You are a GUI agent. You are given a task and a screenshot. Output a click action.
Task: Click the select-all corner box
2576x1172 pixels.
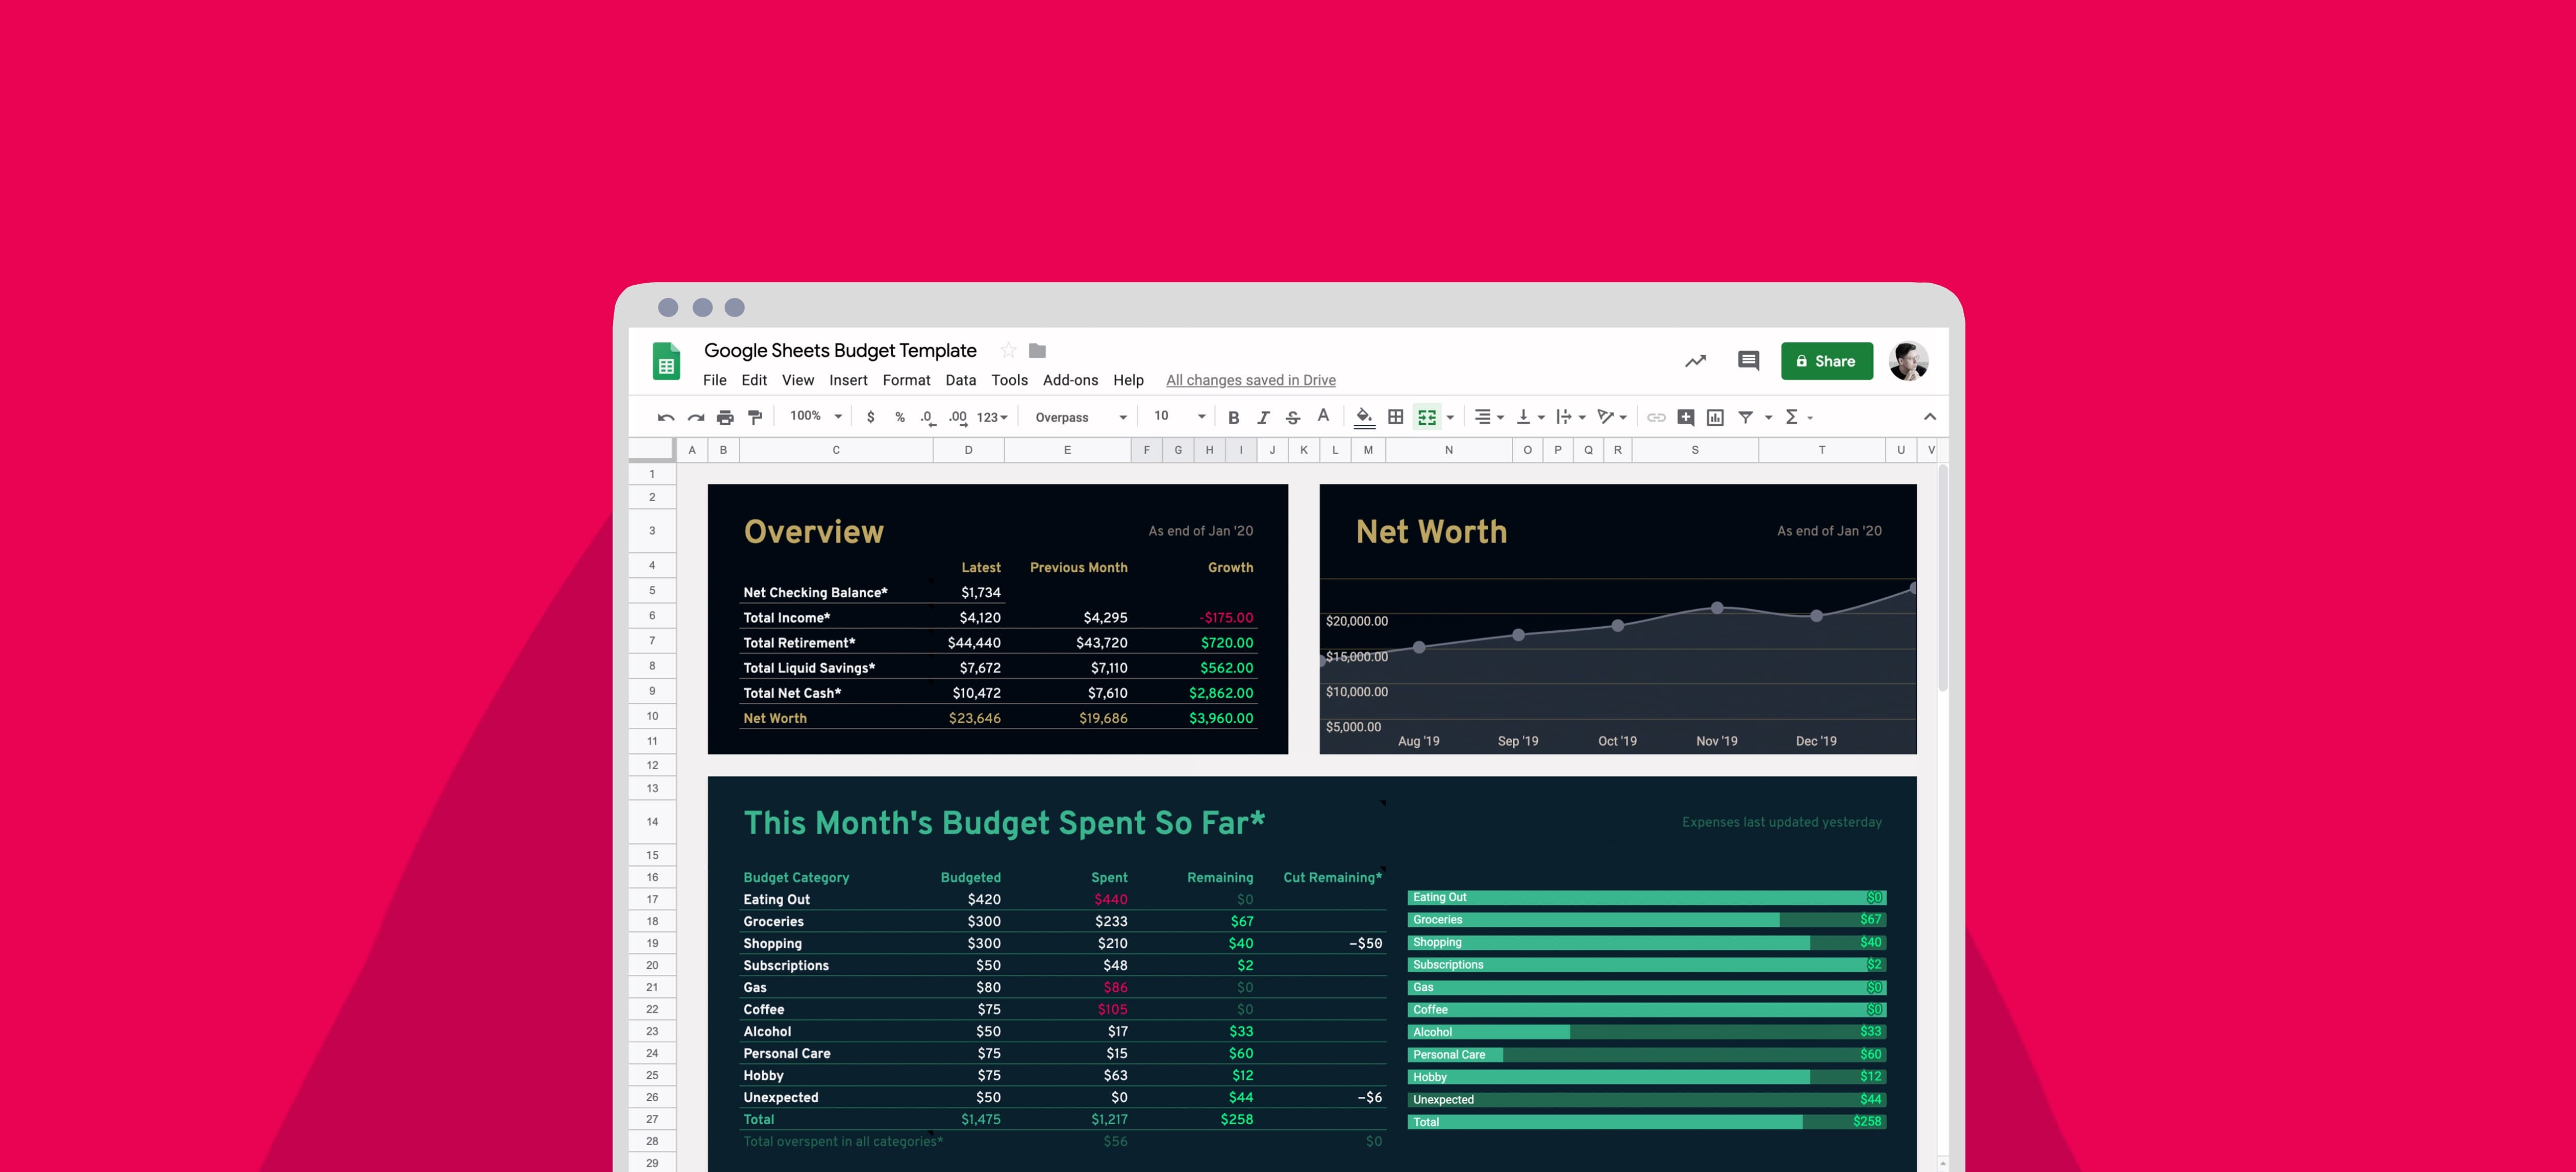pos(652,450)
